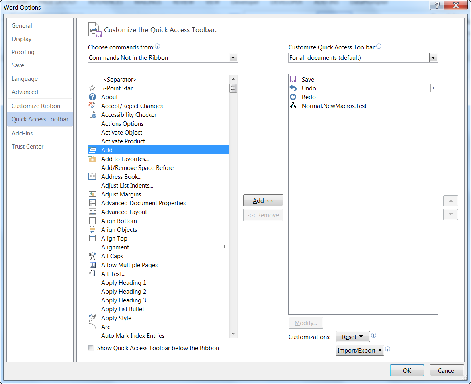Click the Advanced Document Properties icon
Screen dimensions: 471x384
click(x=92, y=203)
